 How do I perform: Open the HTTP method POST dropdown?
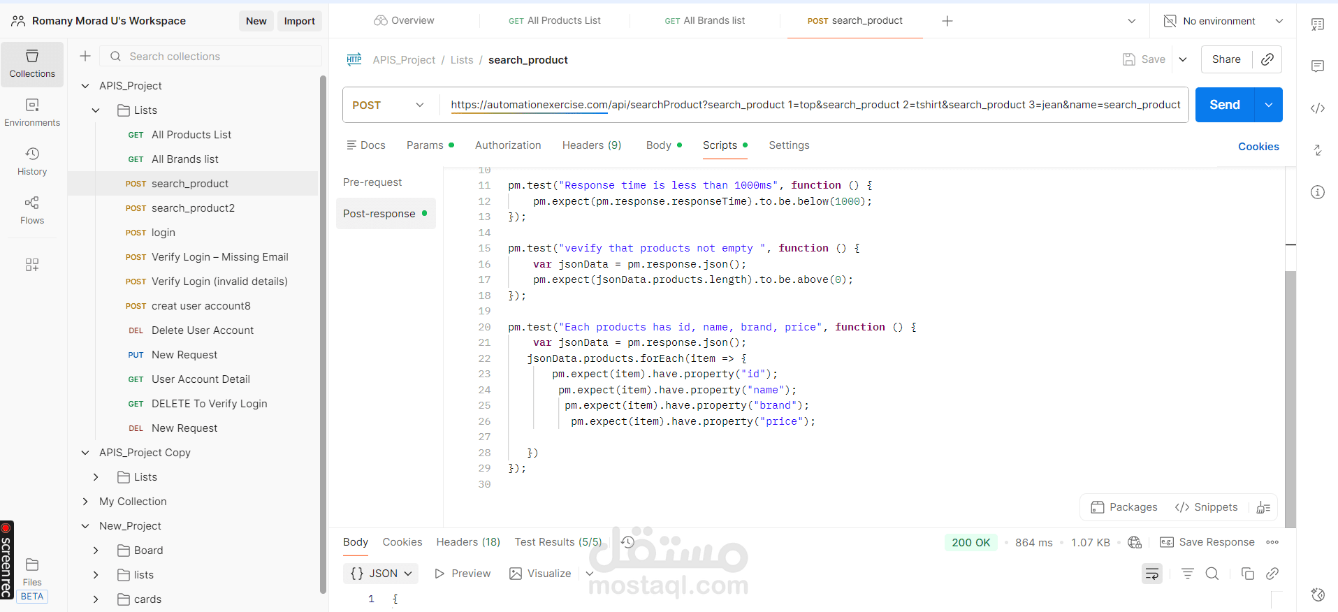tap(388, 105)
